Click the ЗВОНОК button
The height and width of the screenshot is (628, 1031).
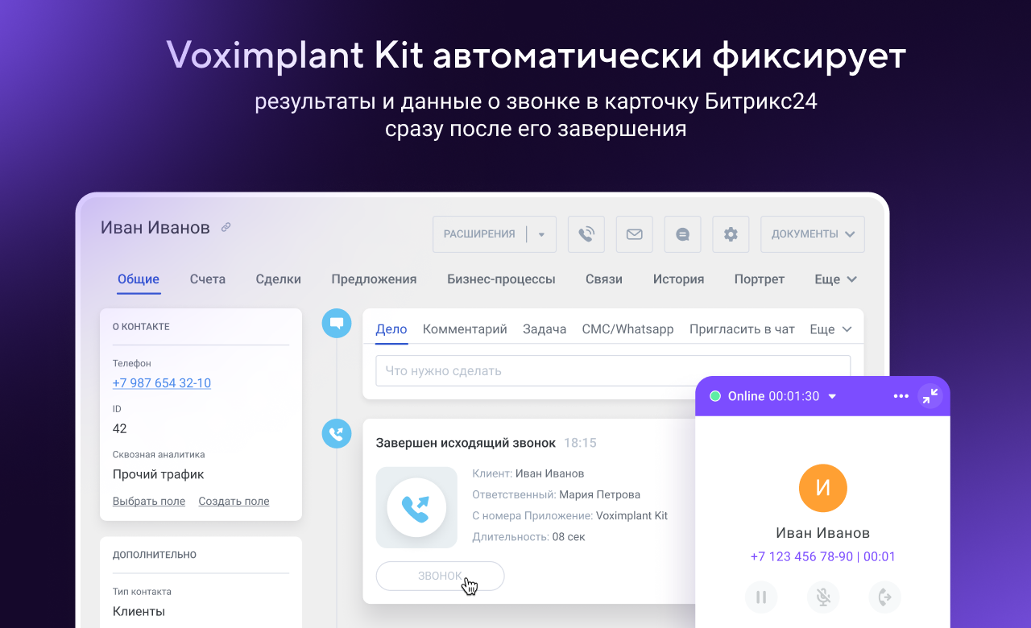pyautogui.click(x=440, y=576)
